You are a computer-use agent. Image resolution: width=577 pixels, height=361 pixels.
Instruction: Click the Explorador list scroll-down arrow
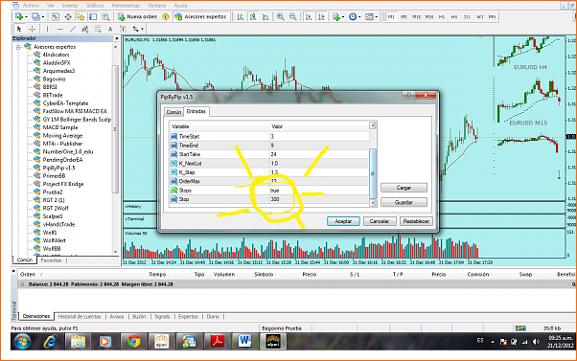[x=116, y=252]
